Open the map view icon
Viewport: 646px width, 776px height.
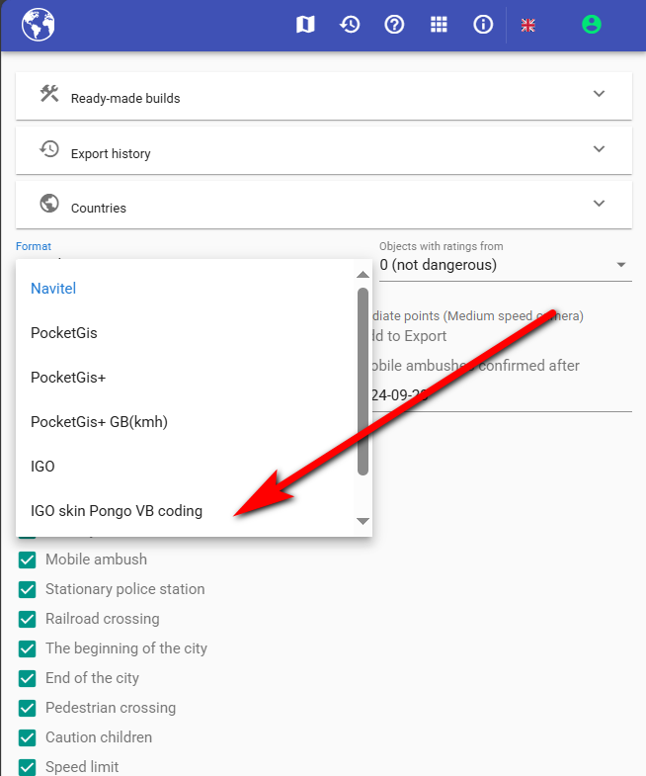305,25
